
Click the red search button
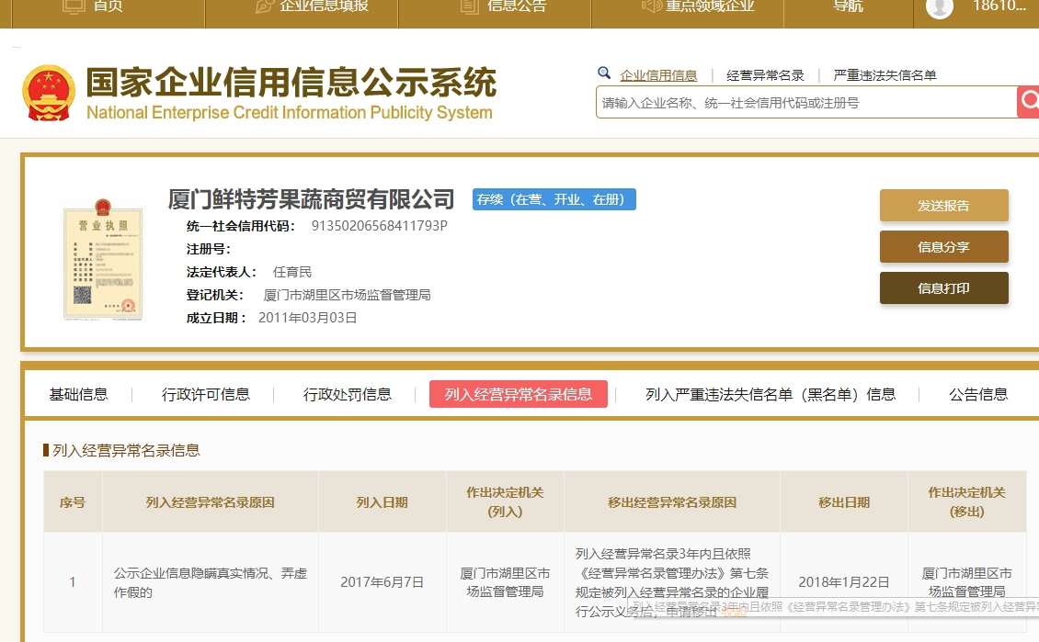(1028, 102)
